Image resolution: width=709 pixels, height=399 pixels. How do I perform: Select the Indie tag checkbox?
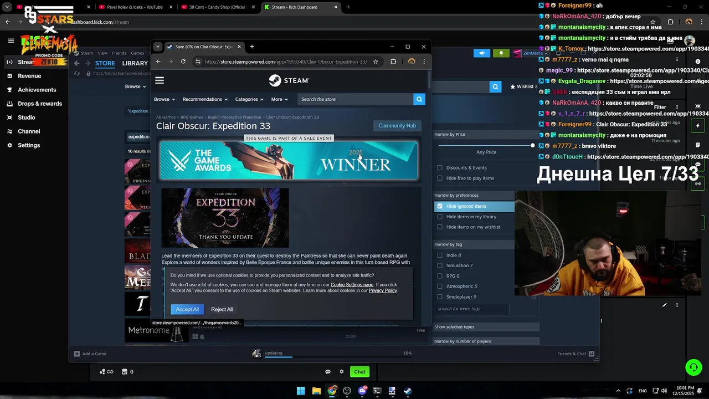point(440,255)
